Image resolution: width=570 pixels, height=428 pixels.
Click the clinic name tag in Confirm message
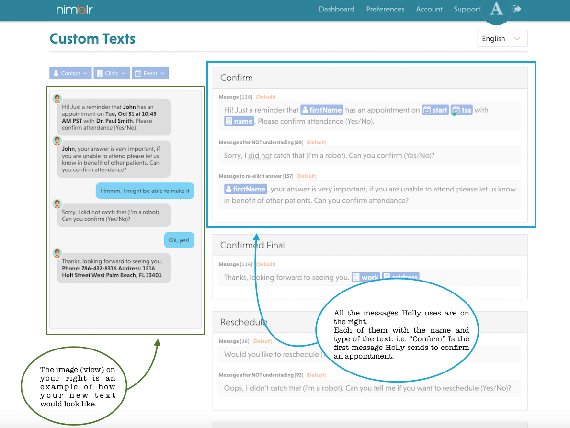pyautogui.click(x=239, y=121)
